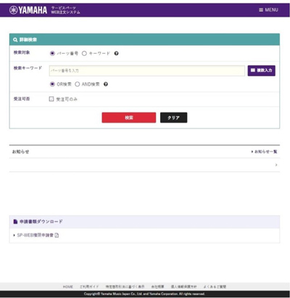Screen dimensions: 290x298
Task: Click the purple 複数入力 button
Action: (262, 71)
